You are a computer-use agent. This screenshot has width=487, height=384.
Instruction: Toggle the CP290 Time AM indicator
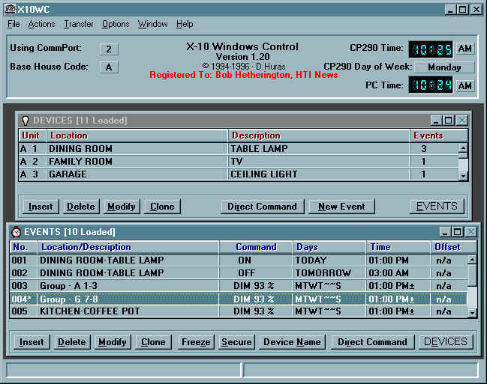(465, 49)
